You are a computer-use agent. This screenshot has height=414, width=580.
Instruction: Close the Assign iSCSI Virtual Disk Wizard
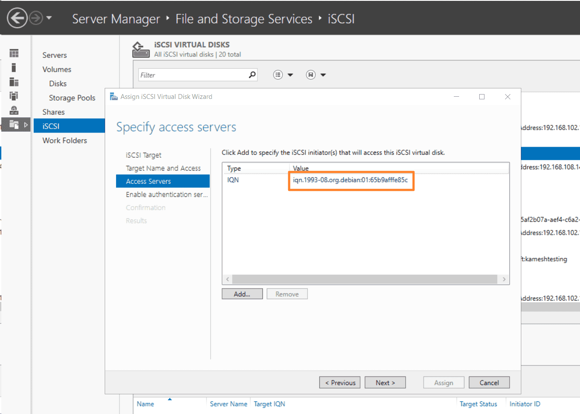tap(508, 96)
